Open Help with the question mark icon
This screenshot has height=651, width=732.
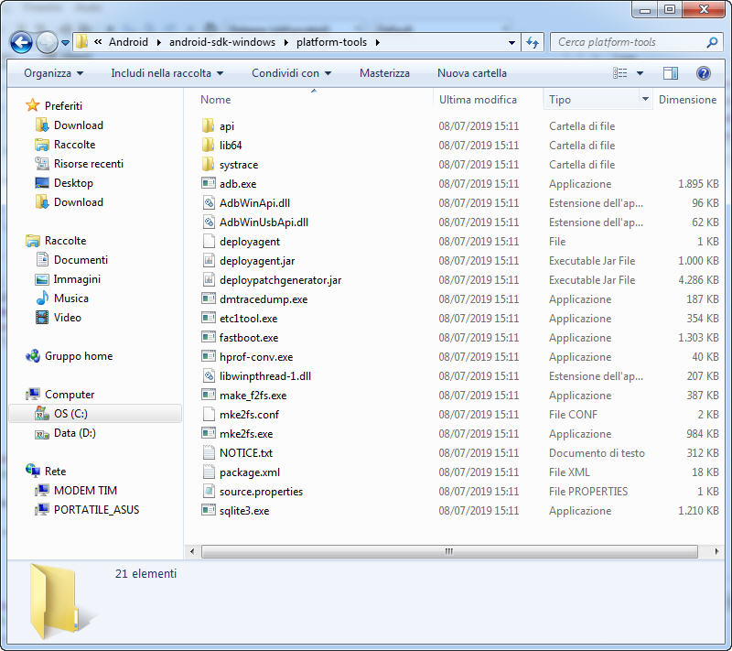click(703, 73)
